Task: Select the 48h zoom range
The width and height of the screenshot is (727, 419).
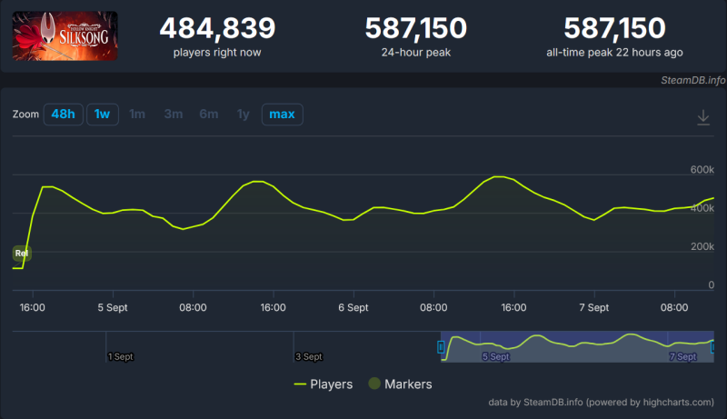Action: [62, 115]
